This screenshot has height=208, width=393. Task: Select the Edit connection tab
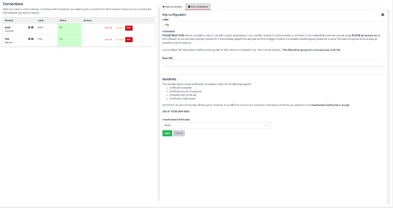coord(198,7)
